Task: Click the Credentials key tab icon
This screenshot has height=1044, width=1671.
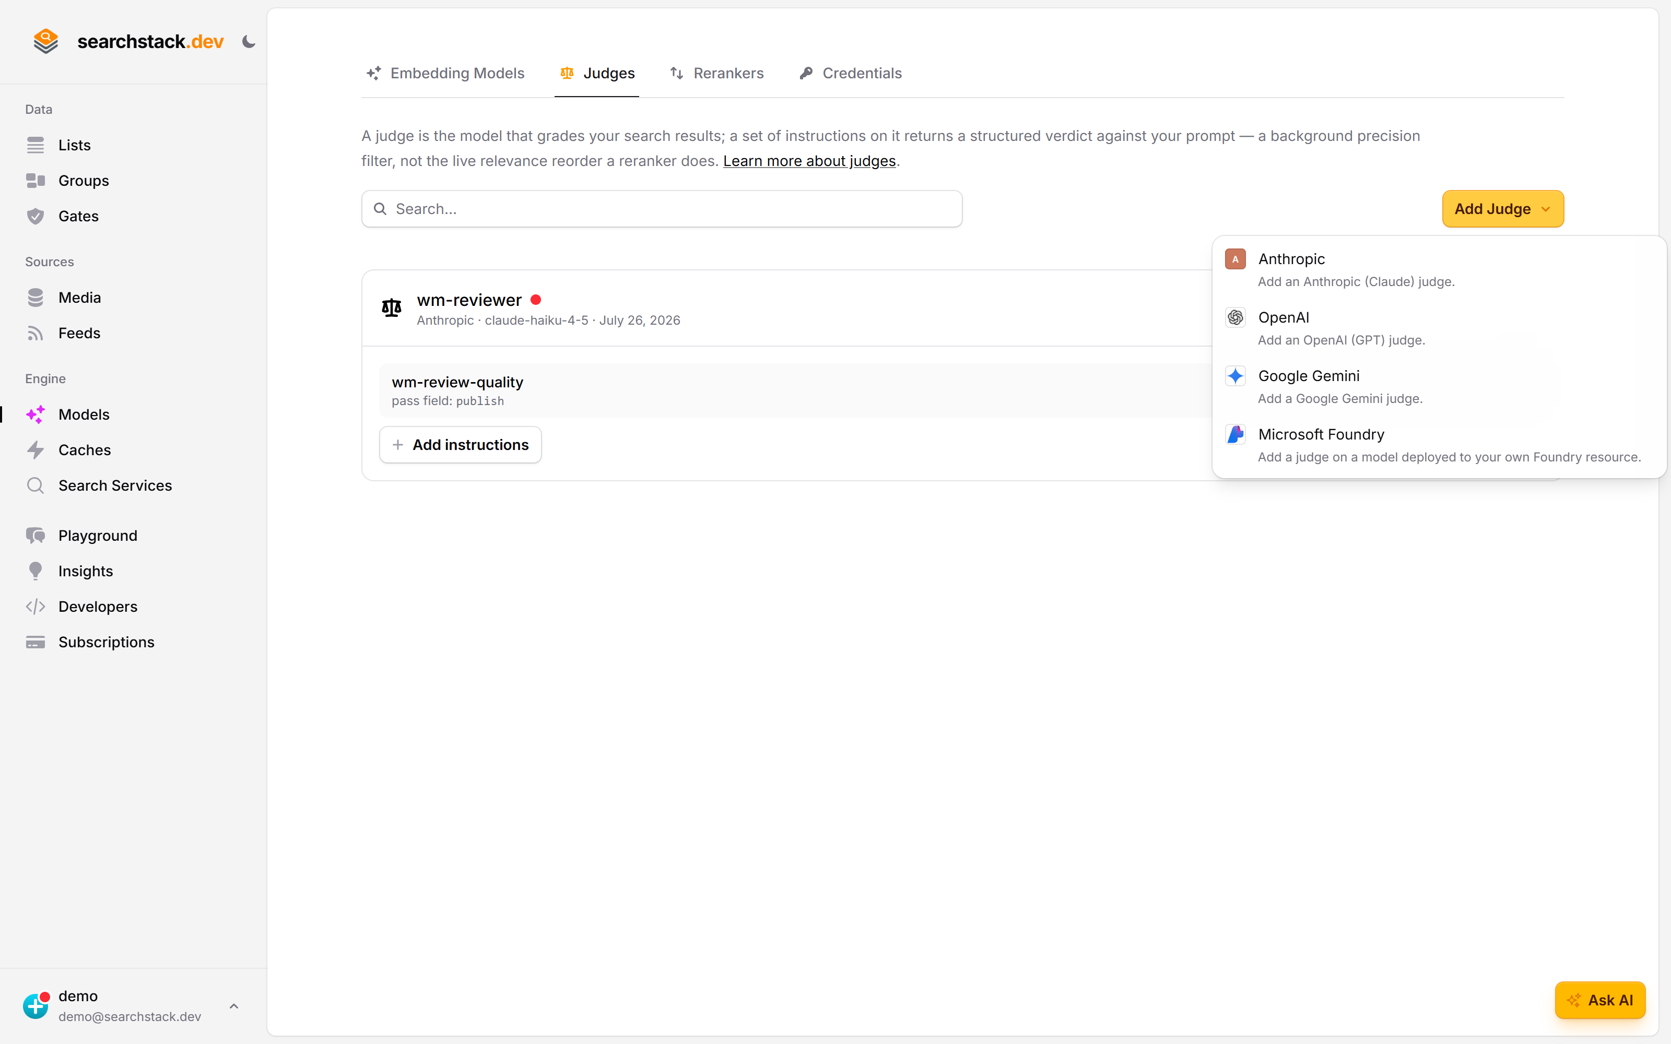Action: pyautogui.click(x=806, y=73)
